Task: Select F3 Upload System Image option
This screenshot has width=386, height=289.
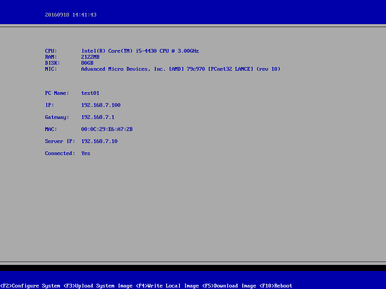Action: coord(98,286)
